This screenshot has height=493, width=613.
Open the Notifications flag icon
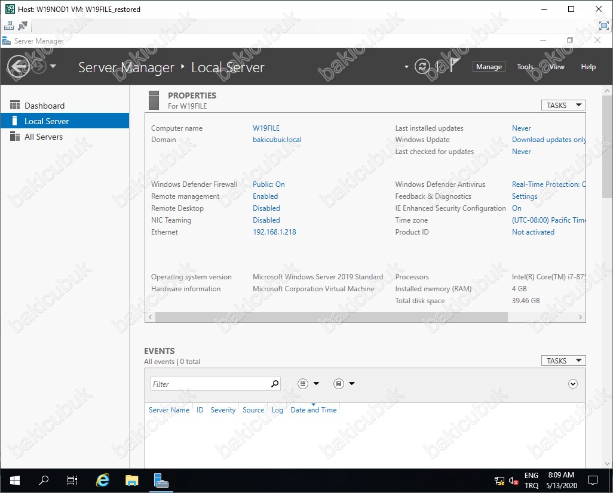click(x=453, y=65)
